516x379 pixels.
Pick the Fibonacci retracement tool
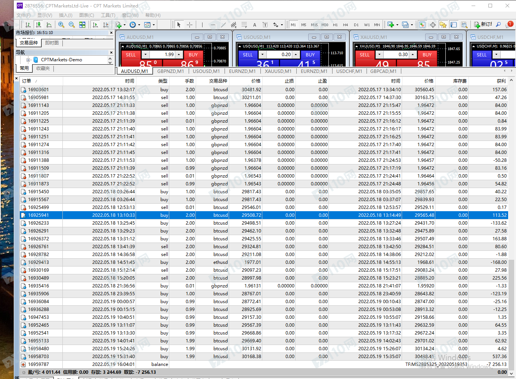coord(244,25)
